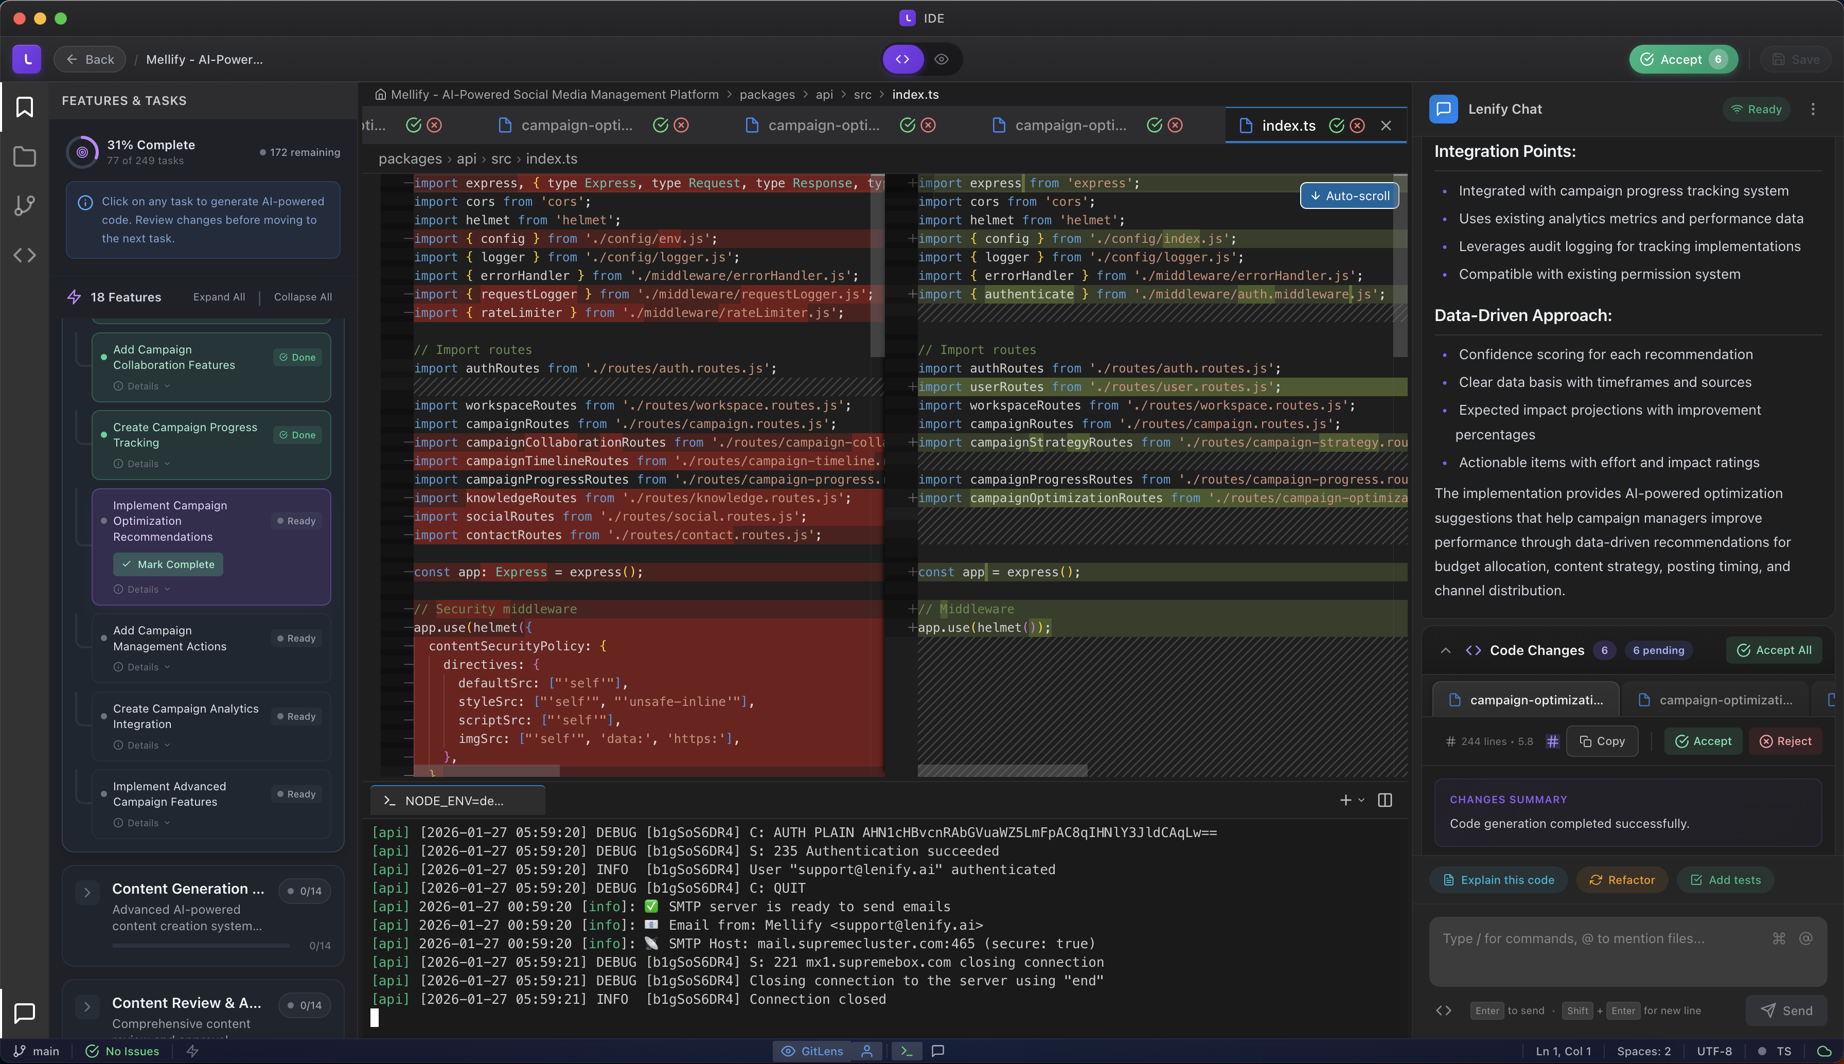1844x1064 pixels.
Task: Collapse the Code Changes section chevron
Action: [x=1445, y=650]
